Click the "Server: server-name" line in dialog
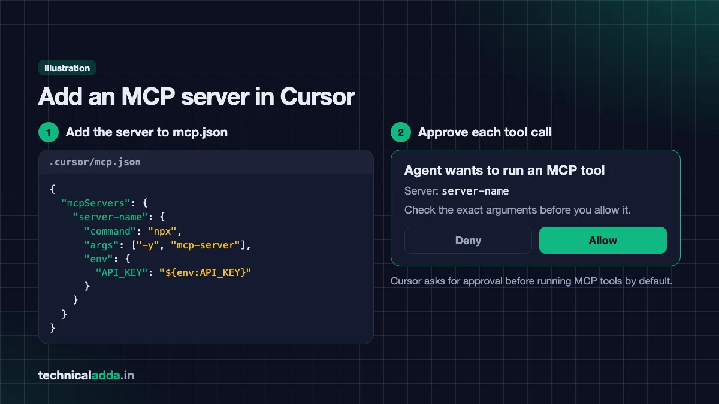 [x=457, y=191]
